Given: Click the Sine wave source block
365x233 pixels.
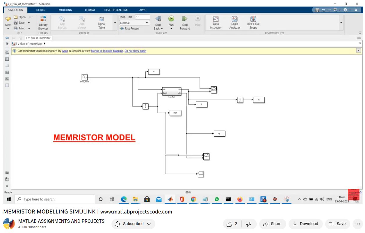Looking at the screenshot, I should click(84, 77).
